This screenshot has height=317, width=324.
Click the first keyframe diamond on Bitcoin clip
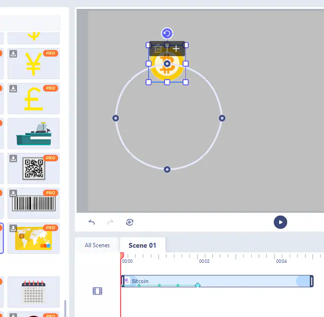139,285
